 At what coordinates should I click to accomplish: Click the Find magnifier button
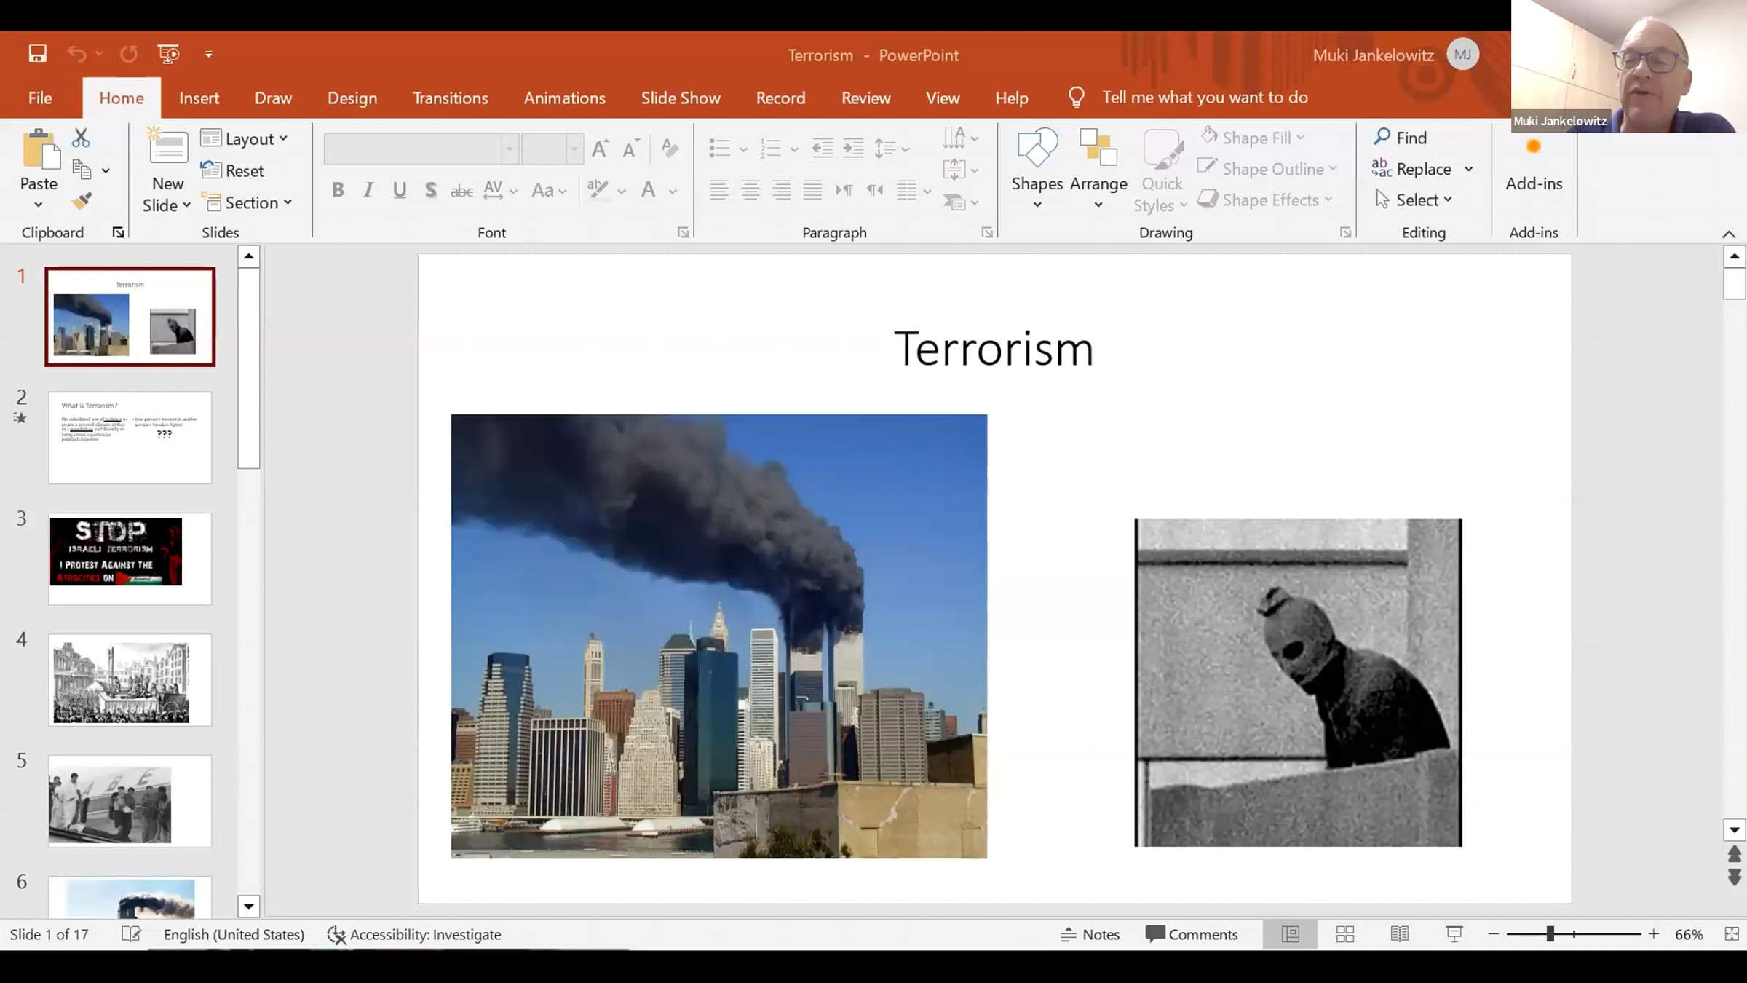[1400, 138]
